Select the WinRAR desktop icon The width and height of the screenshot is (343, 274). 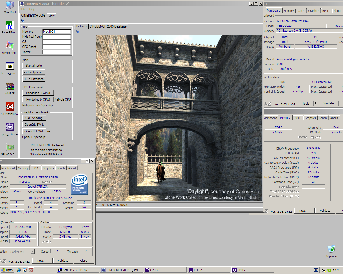[10, 88]
